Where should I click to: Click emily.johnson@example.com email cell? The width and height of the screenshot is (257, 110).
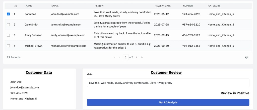[x=68, y=35]
